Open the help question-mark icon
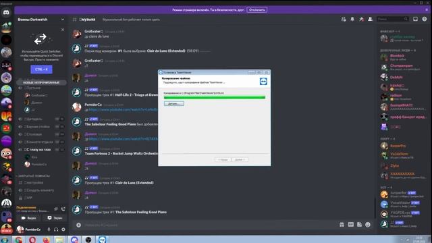The height and width of the screenshot is (243, 432). click(x=425, y=19)
